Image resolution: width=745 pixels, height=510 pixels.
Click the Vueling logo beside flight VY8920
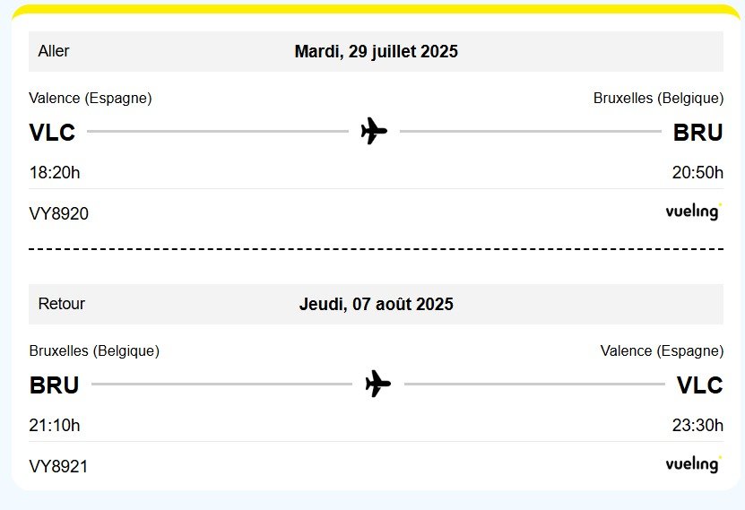[x=693, y=212]
